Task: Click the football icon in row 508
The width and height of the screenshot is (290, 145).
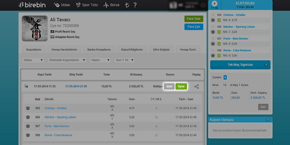Action: [x=28, y=135]
